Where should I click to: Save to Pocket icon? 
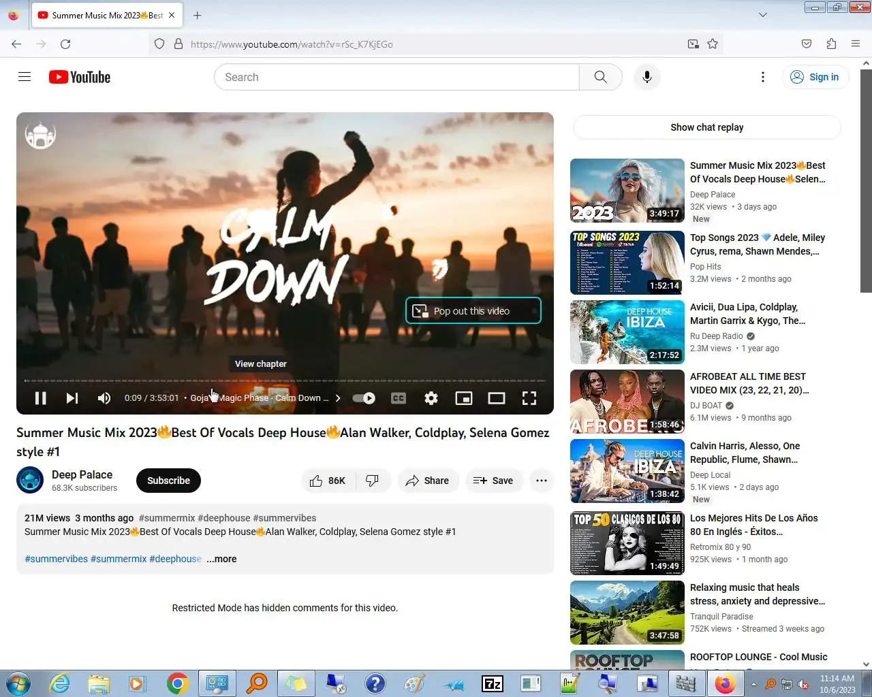[807, 44]
